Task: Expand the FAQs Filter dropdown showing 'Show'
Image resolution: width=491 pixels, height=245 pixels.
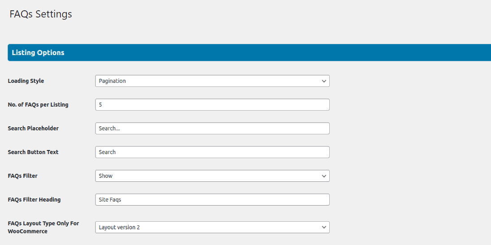Action: [212, 176]
